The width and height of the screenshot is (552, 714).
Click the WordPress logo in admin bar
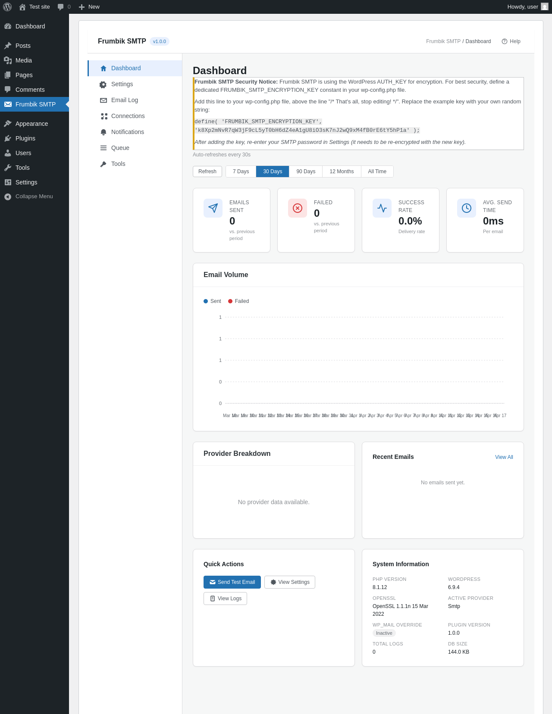coord(7,7)
